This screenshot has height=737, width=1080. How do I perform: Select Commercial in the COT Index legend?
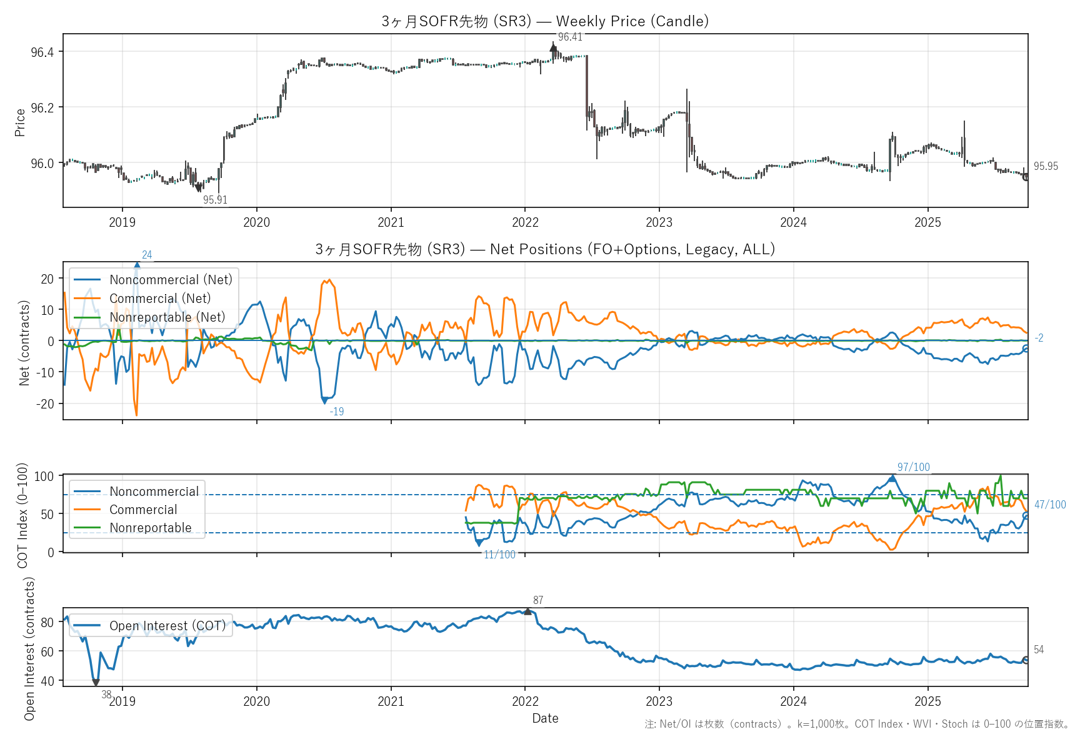coord(143,510)
